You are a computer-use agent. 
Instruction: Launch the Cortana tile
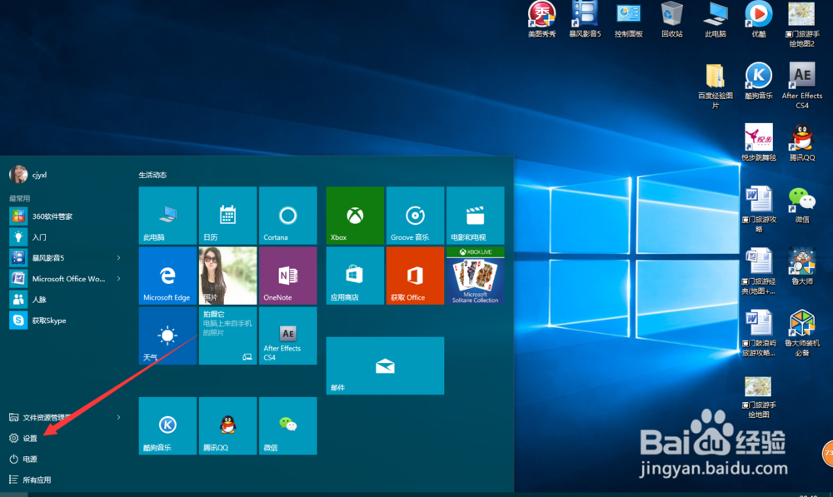pos(288,216)
